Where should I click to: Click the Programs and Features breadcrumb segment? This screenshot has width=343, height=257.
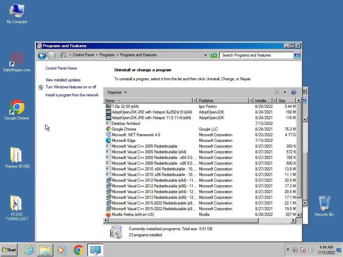pos(138,55)
